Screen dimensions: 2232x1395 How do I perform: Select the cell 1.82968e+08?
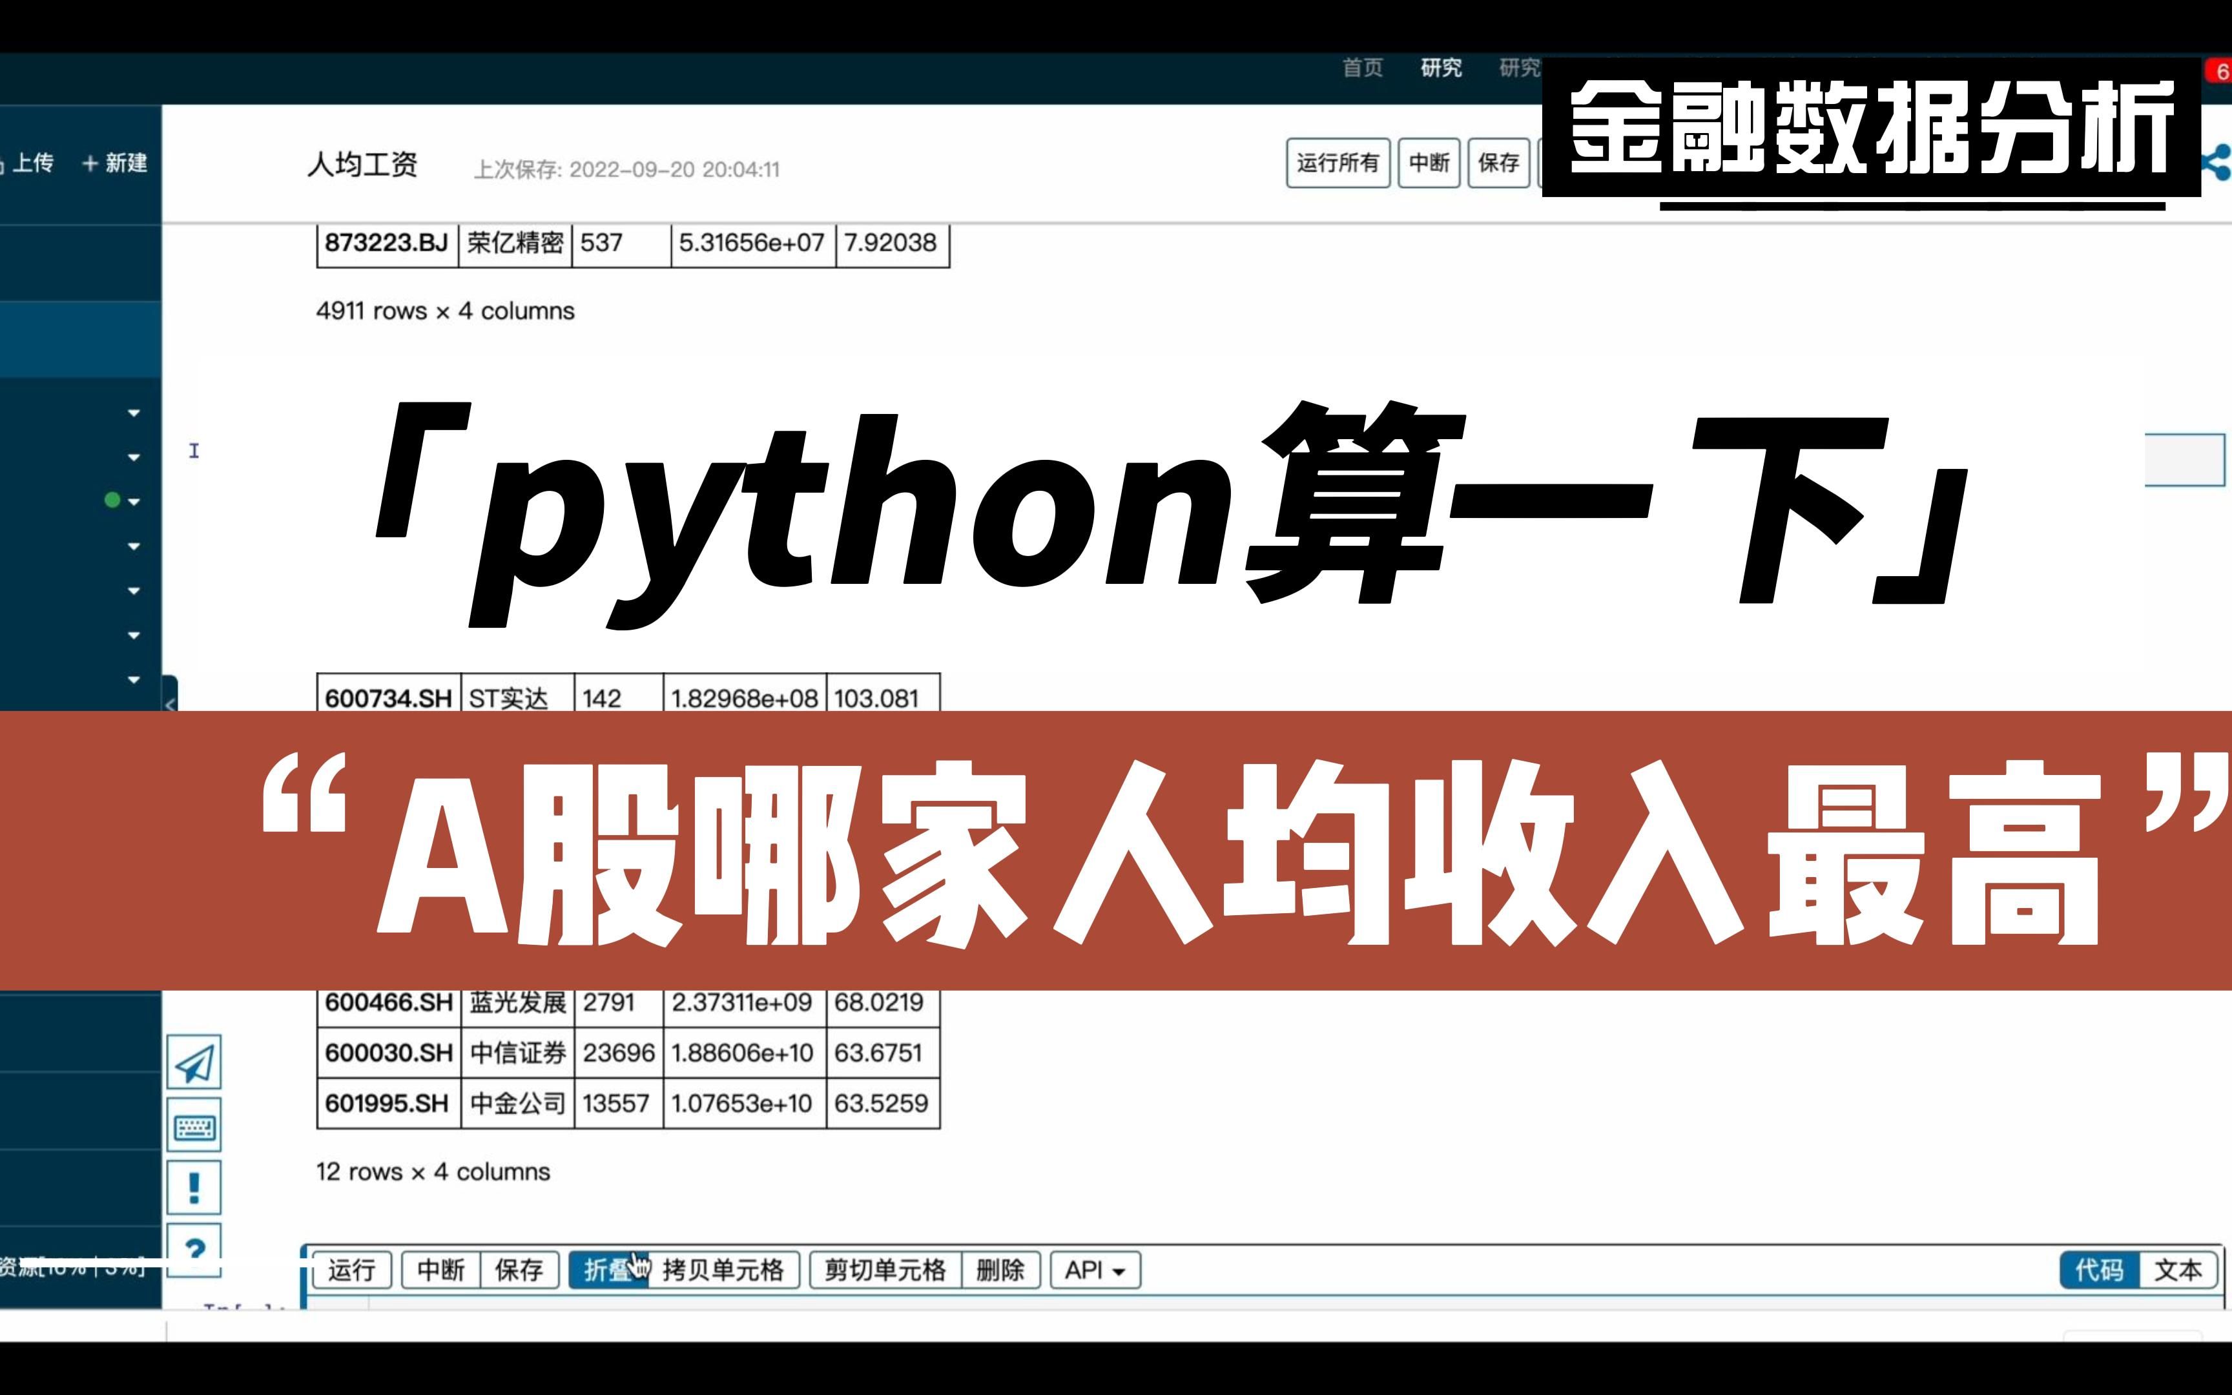(x=744, y=694)
